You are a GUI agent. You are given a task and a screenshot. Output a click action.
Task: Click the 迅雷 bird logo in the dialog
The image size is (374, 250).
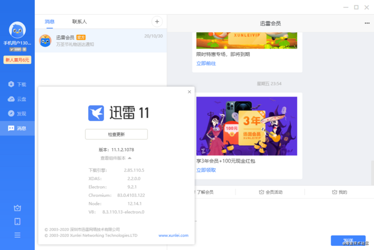pyautogui.click(x=96, y=113)
